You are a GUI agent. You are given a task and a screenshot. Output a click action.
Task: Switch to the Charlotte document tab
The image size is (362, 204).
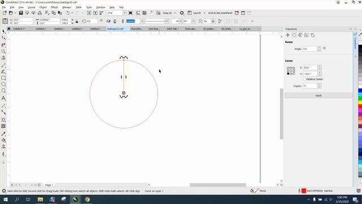tap(136, 29)
